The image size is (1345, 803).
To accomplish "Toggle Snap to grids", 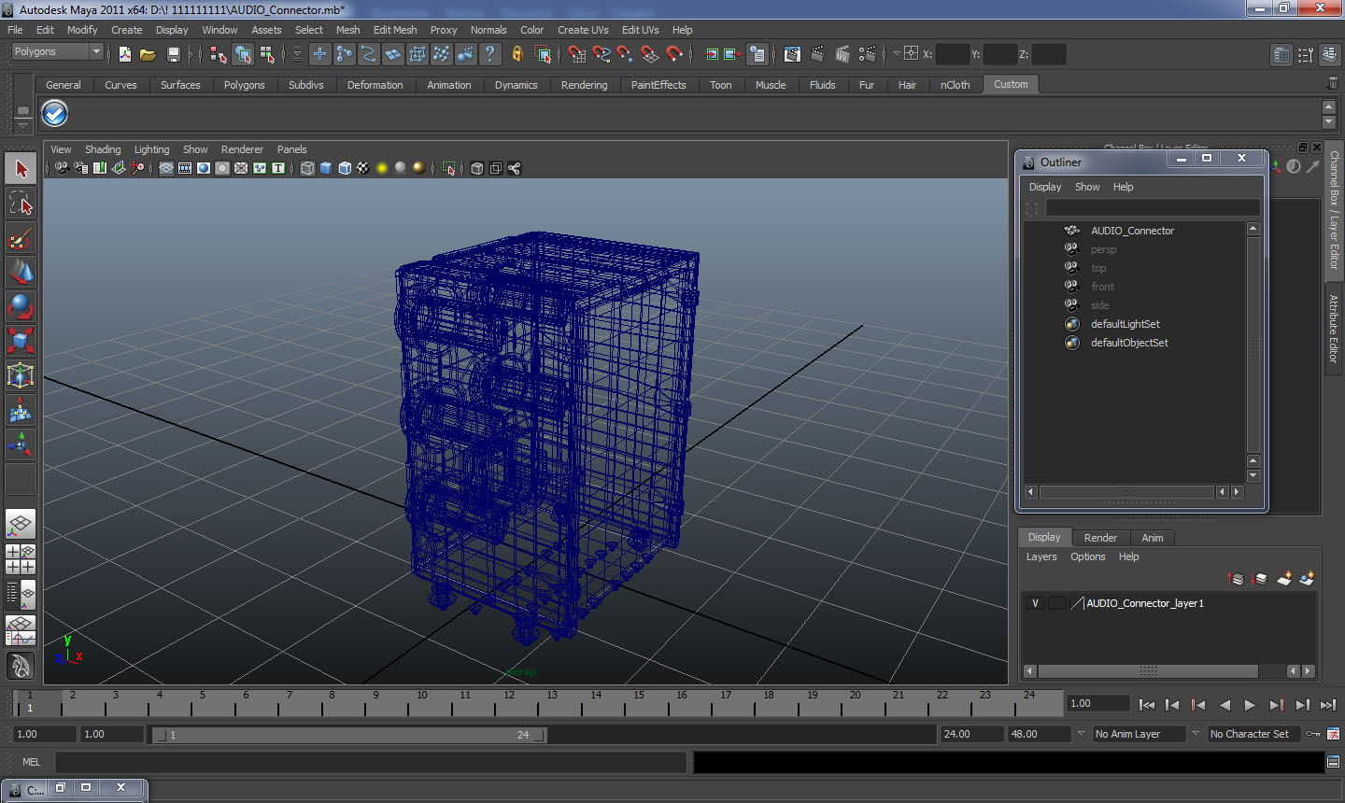I will pyautogui.click(x=577, y=54).
